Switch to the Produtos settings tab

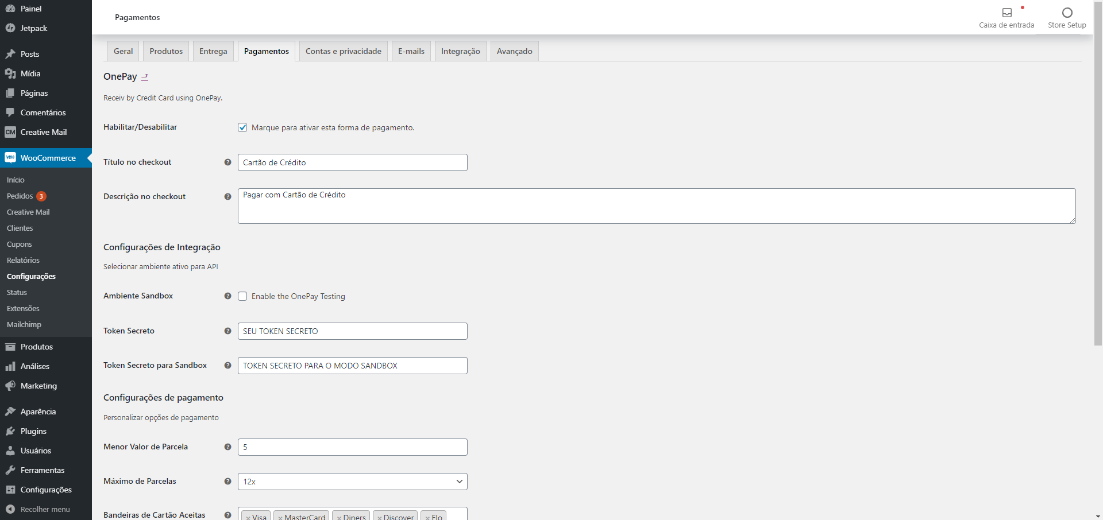click(166, 51)
